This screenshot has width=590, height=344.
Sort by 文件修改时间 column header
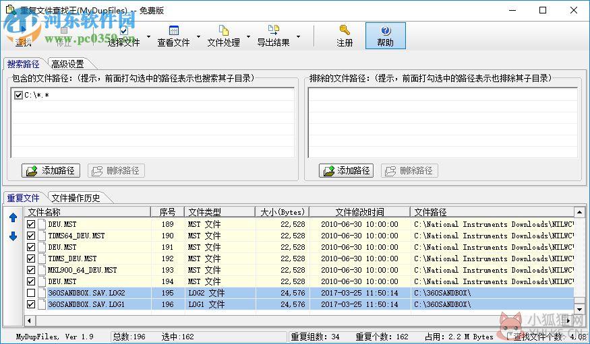(359, 212)
